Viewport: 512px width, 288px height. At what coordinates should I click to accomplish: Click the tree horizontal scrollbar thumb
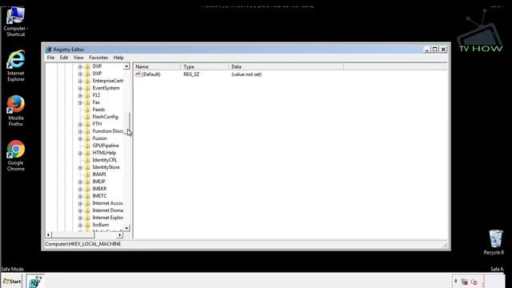[x=73, y=234]
